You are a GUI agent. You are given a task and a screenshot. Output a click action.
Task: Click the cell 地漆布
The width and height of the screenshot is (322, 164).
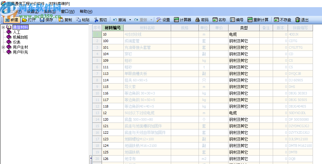click(147, 159)
